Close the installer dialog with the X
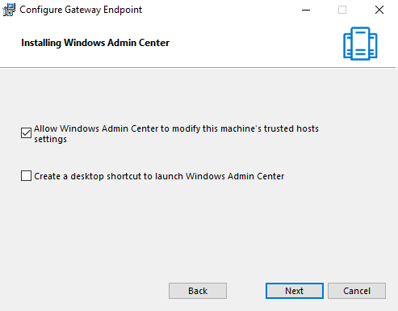 (x=379, y=10)
